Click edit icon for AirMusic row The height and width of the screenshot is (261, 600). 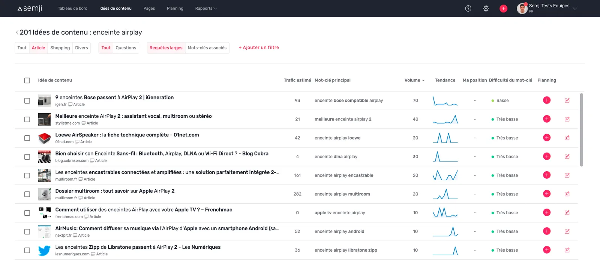pyautogui.click(x=567, y=231)
